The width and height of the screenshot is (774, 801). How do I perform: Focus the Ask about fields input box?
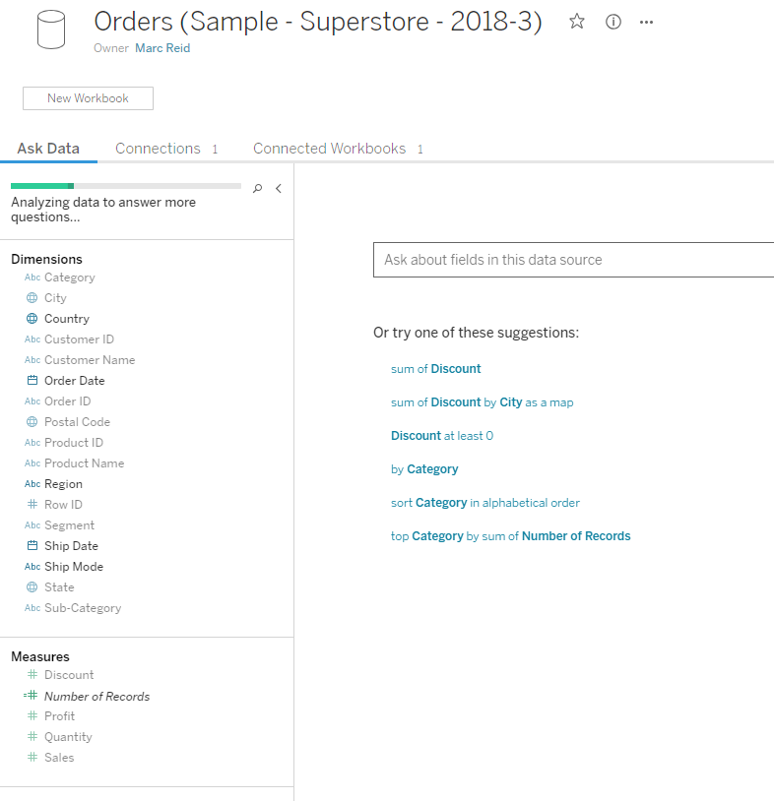click(571, 260)
